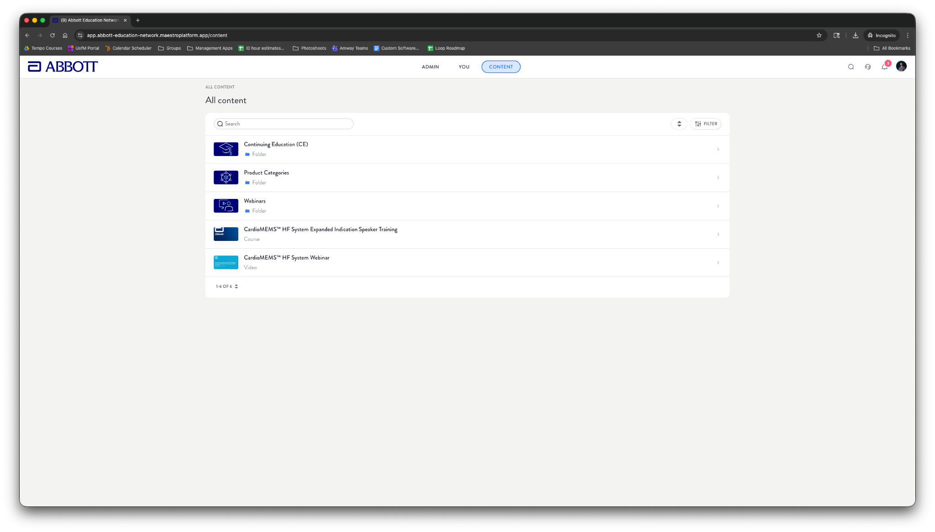935x532 pixels.
Task: Bookmark this page with star icon
Action: [x=819, y=35]
